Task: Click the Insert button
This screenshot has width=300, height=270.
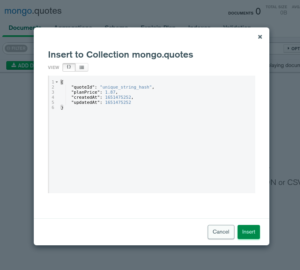Action: 249,232
